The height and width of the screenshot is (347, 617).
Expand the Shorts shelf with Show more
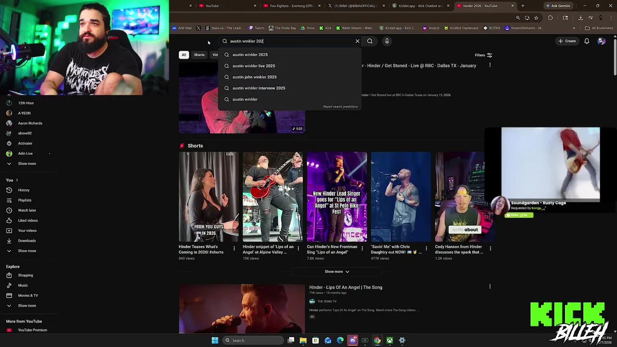point(337,271)
